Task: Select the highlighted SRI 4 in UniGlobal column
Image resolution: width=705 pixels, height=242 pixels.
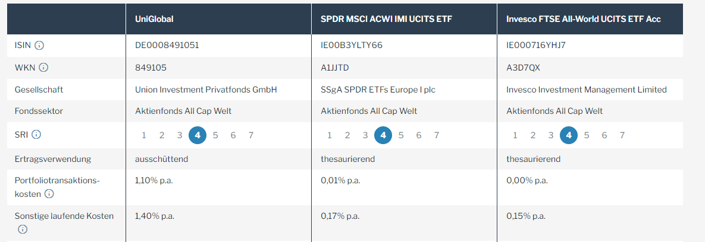Action: coord(198,135)
